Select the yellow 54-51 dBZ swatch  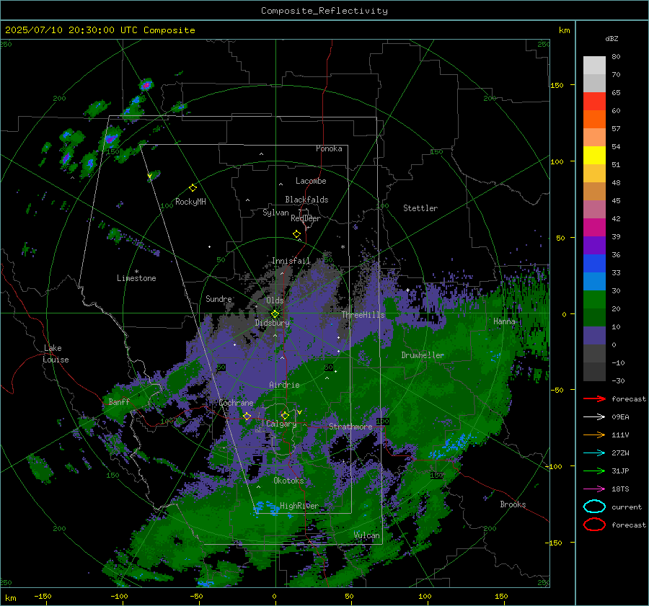click(594, 156)
